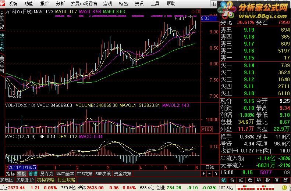Open the 行业攻略 tab
Screen dimensions: 291x191
point(66,180)
